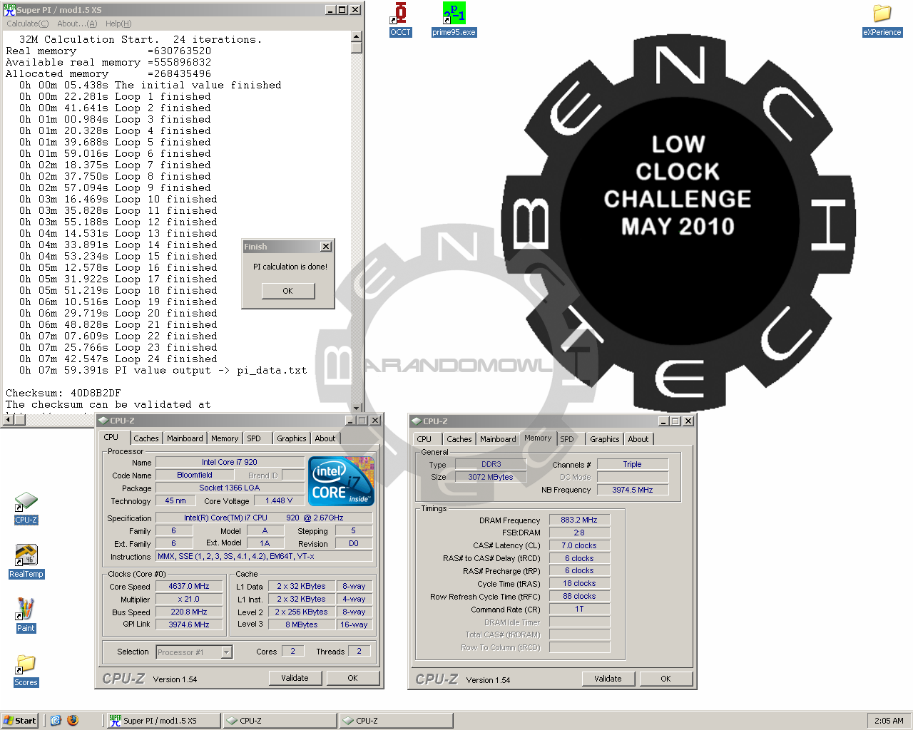Open the About menu in Super PI
Screen dimensions: 913x730
pyautogui.click(x=77, y=24)
